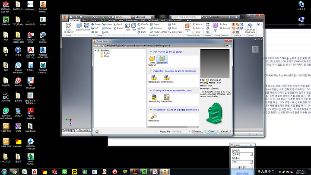
Task: Activate the Hole tool
Action: pos(127,27)
